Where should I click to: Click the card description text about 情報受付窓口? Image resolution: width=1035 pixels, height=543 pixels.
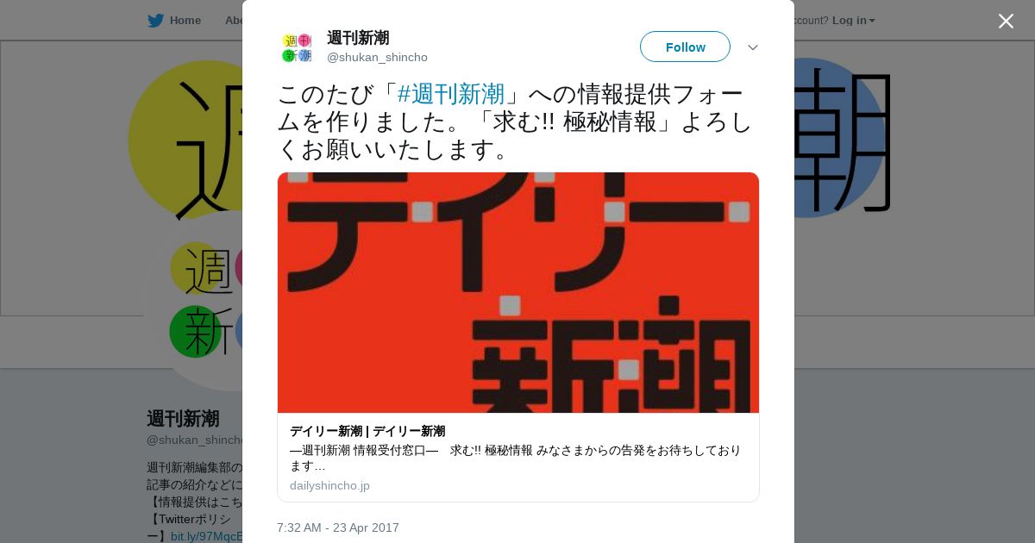tap(516, 458)
